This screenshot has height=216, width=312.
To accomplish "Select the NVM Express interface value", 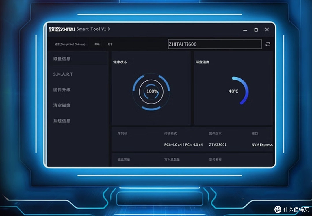I will click(x=262, y=145).
